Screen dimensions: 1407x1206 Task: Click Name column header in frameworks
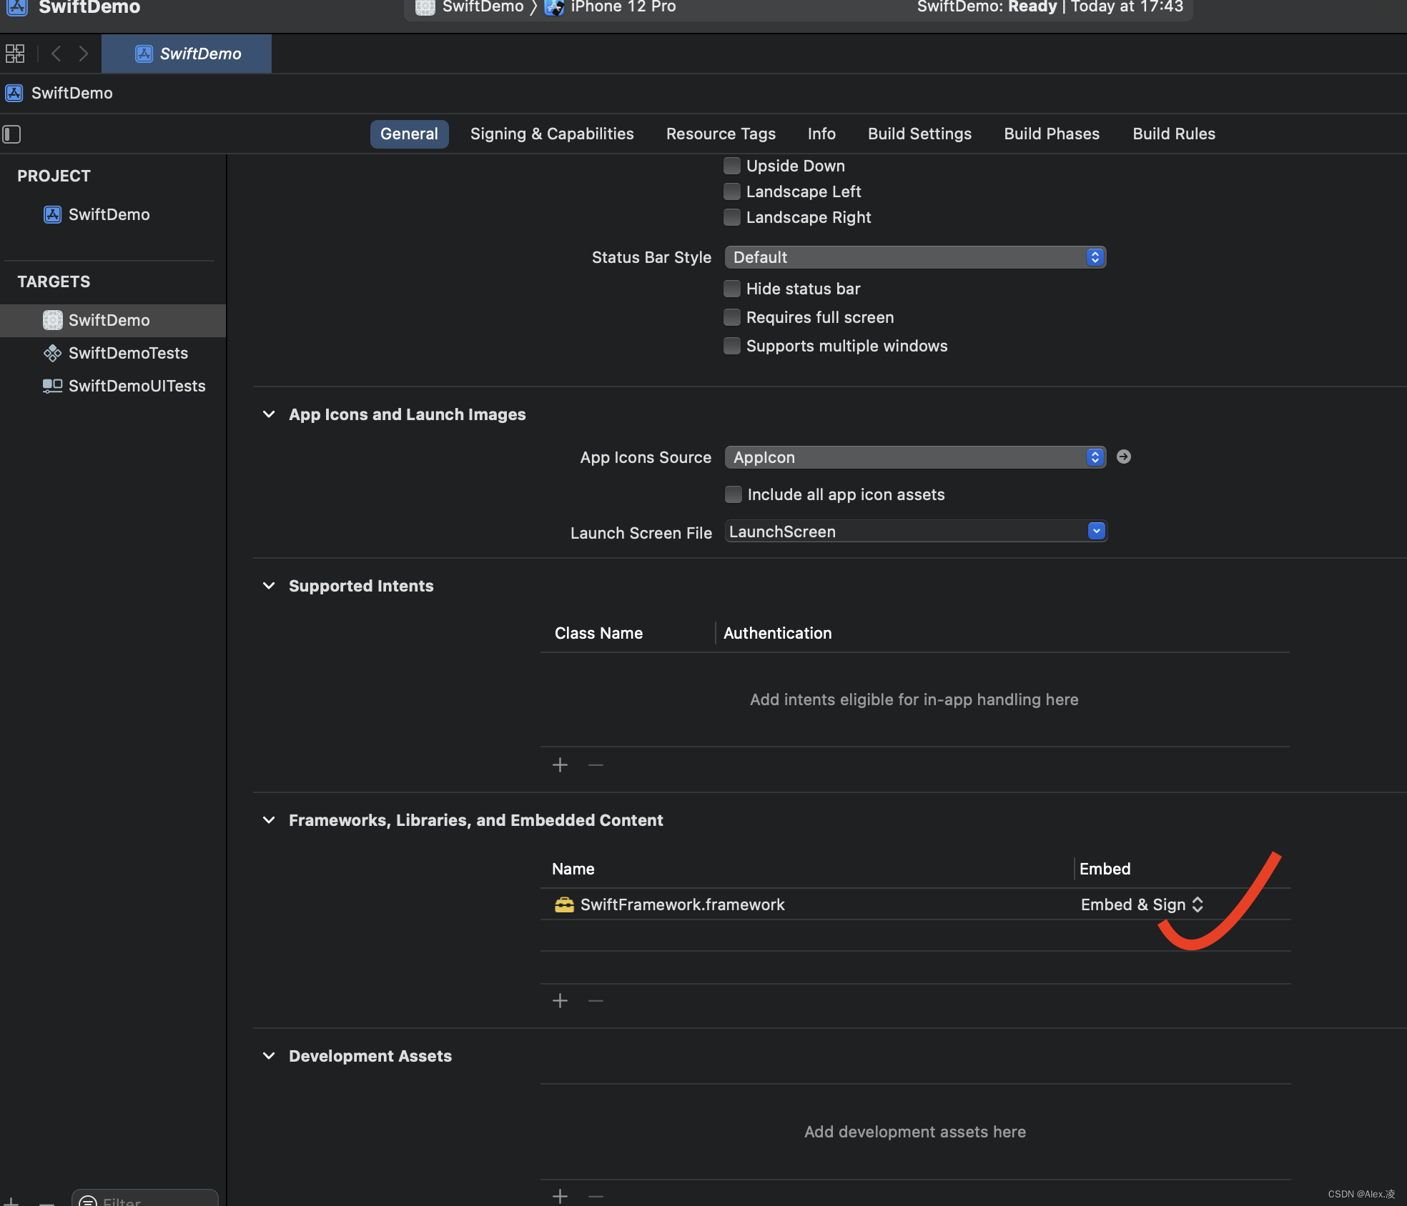pos(573,869)
